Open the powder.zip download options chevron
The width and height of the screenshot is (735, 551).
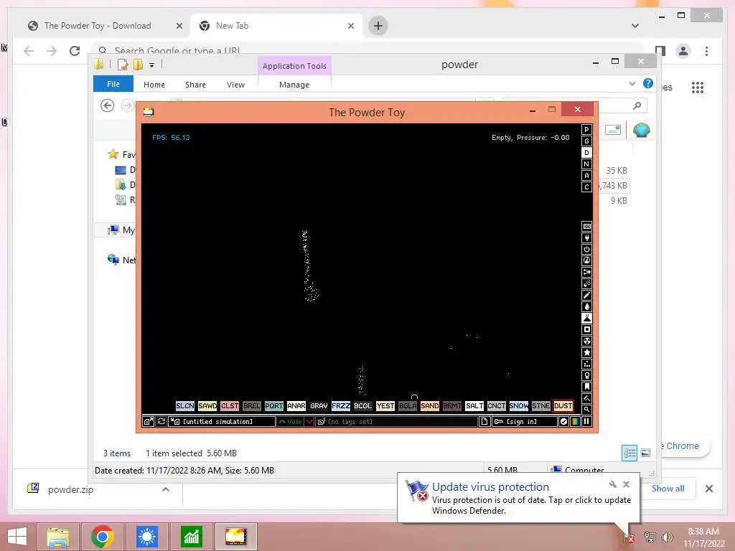point(166,489)
